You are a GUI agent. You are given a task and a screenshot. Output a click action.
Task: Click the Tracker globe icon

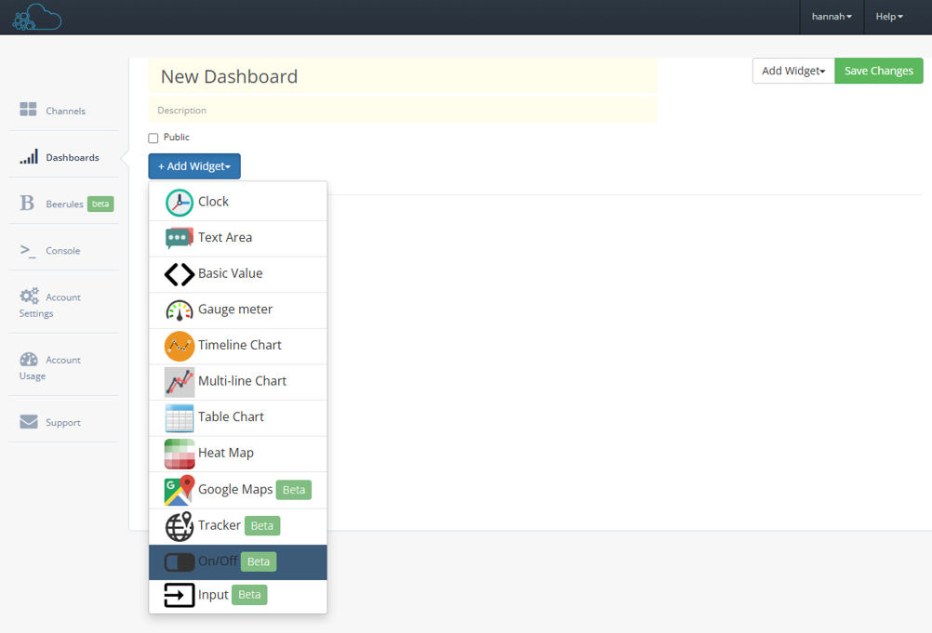click(x=179, y=526)
